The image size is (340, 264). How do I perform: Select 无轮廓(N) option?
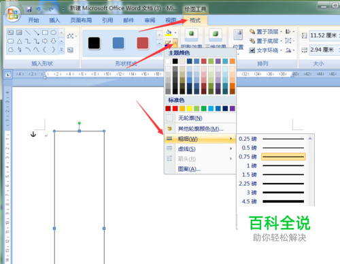click(x=200, y=118)
